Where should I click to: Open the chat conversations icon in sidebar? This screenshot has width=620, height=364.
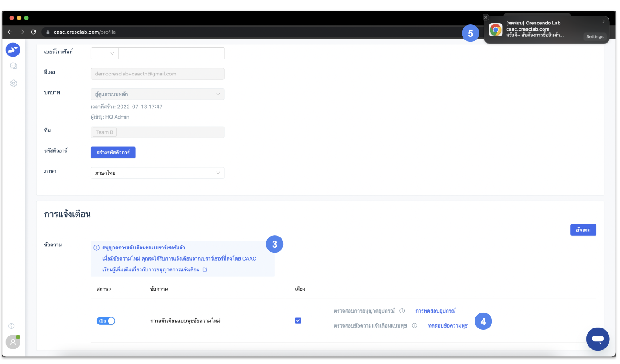coord(13,66)
